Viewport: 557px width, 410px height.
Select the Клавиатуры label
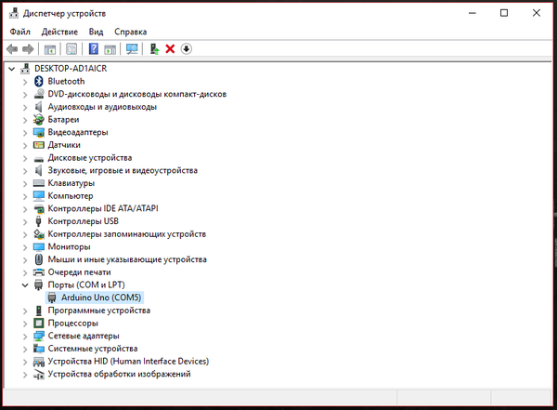[71, 183]
